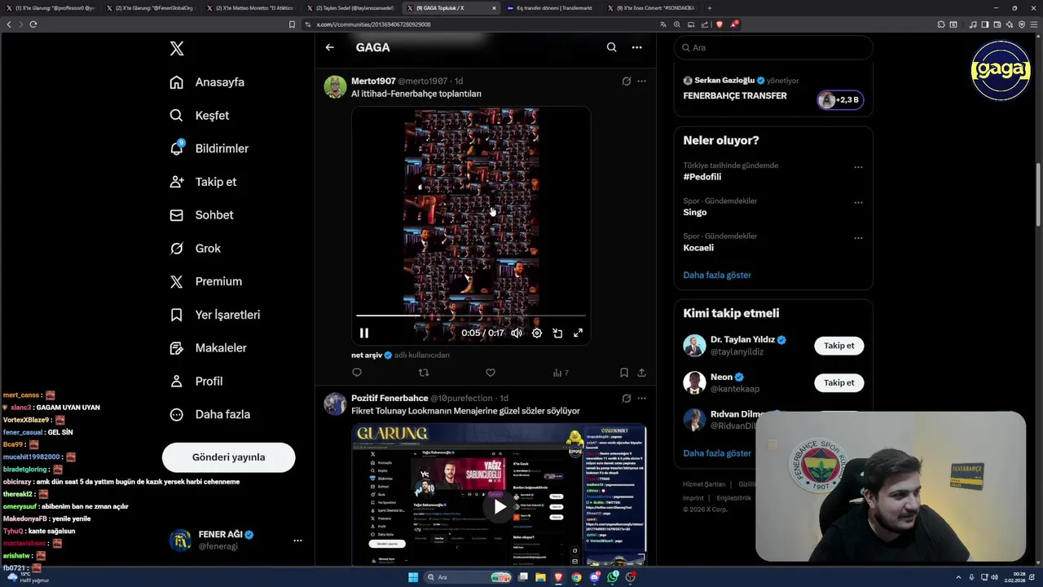Open more options on Pozitif Fenerbahce post
This screenshot has height=587, width=1043.
click(641, 399)
